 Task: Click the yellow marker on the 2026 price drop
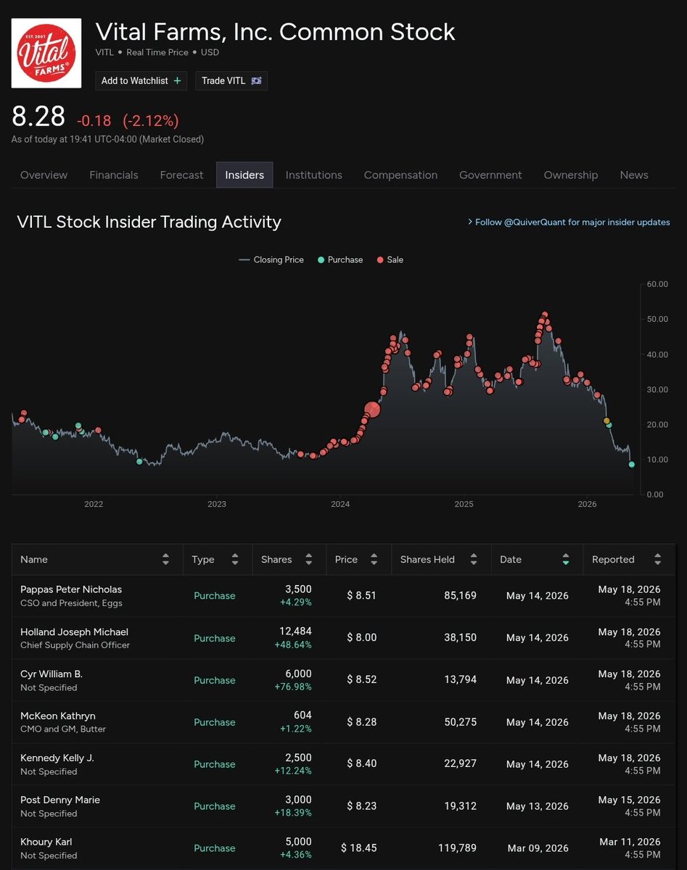tap(606, 420)
